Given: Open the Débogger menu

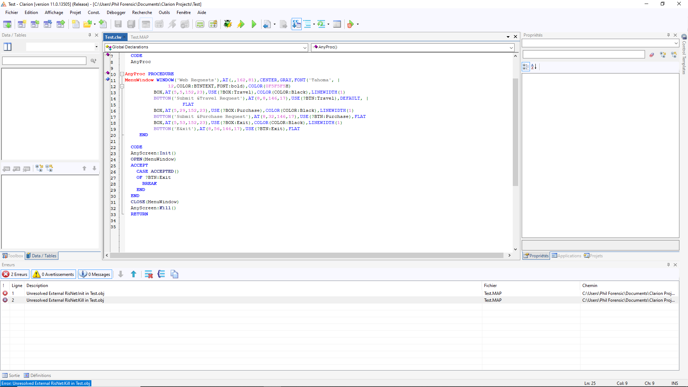Looking at the screenshot, I should pyautogui.click(x=116, y=13).
